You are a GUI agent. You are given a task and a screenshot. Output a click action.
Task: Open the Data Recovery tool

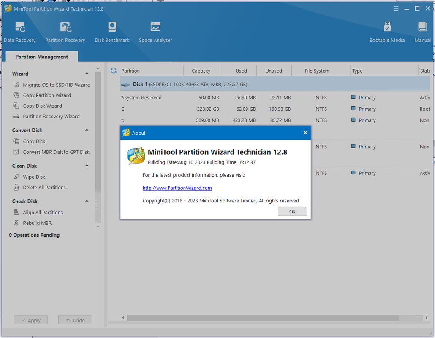[x=20, y=32]
